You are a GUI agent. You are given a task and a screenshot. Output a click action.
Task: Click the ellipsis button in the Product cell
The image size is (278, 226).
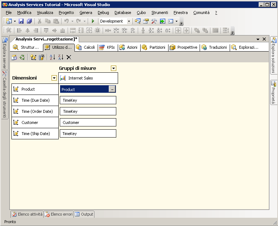click(112, 89)
